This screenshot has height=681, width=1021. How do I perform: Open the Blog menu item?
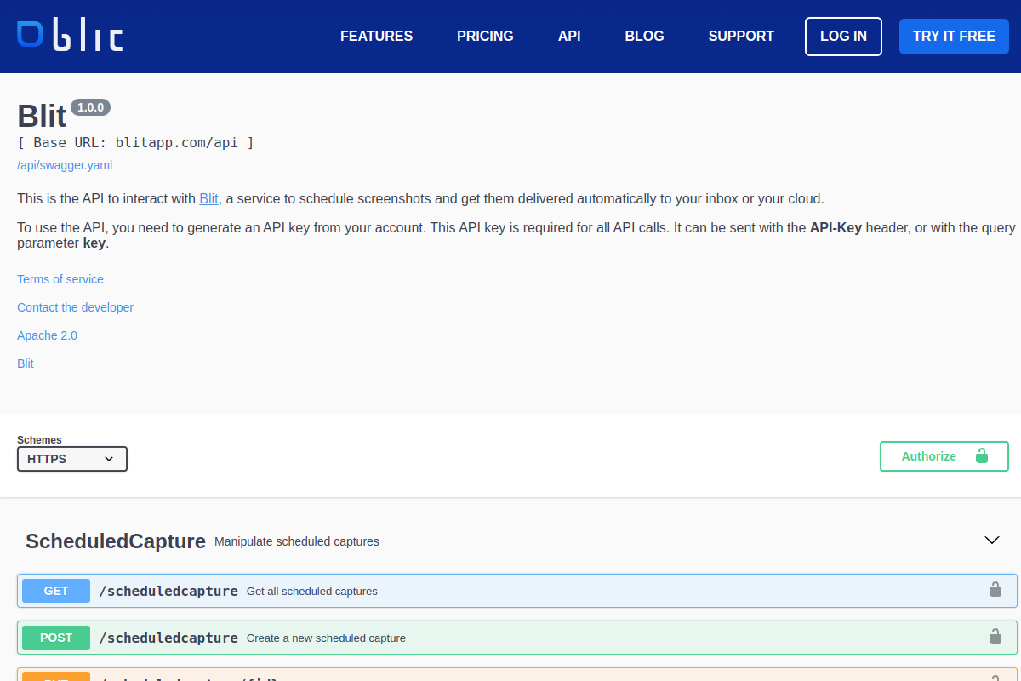click(x=644, y=37)
